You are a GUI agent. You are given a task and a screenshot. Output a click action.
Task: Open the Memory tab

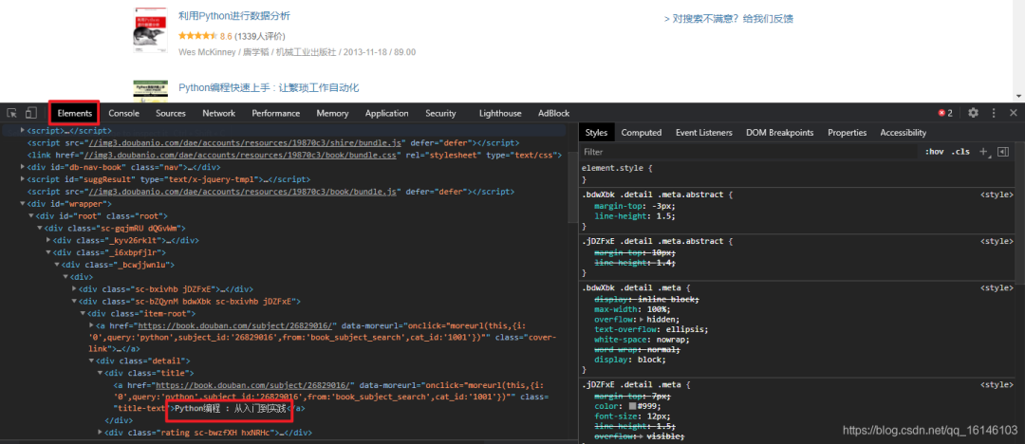332,113
